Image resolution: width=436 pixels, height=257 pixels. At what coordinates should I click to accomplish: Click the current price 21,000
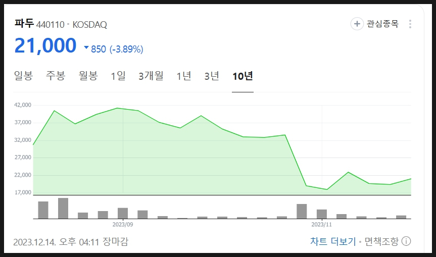(45, 45)
